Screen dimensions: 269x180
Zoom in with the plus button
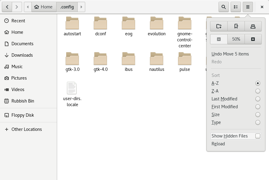253,39
